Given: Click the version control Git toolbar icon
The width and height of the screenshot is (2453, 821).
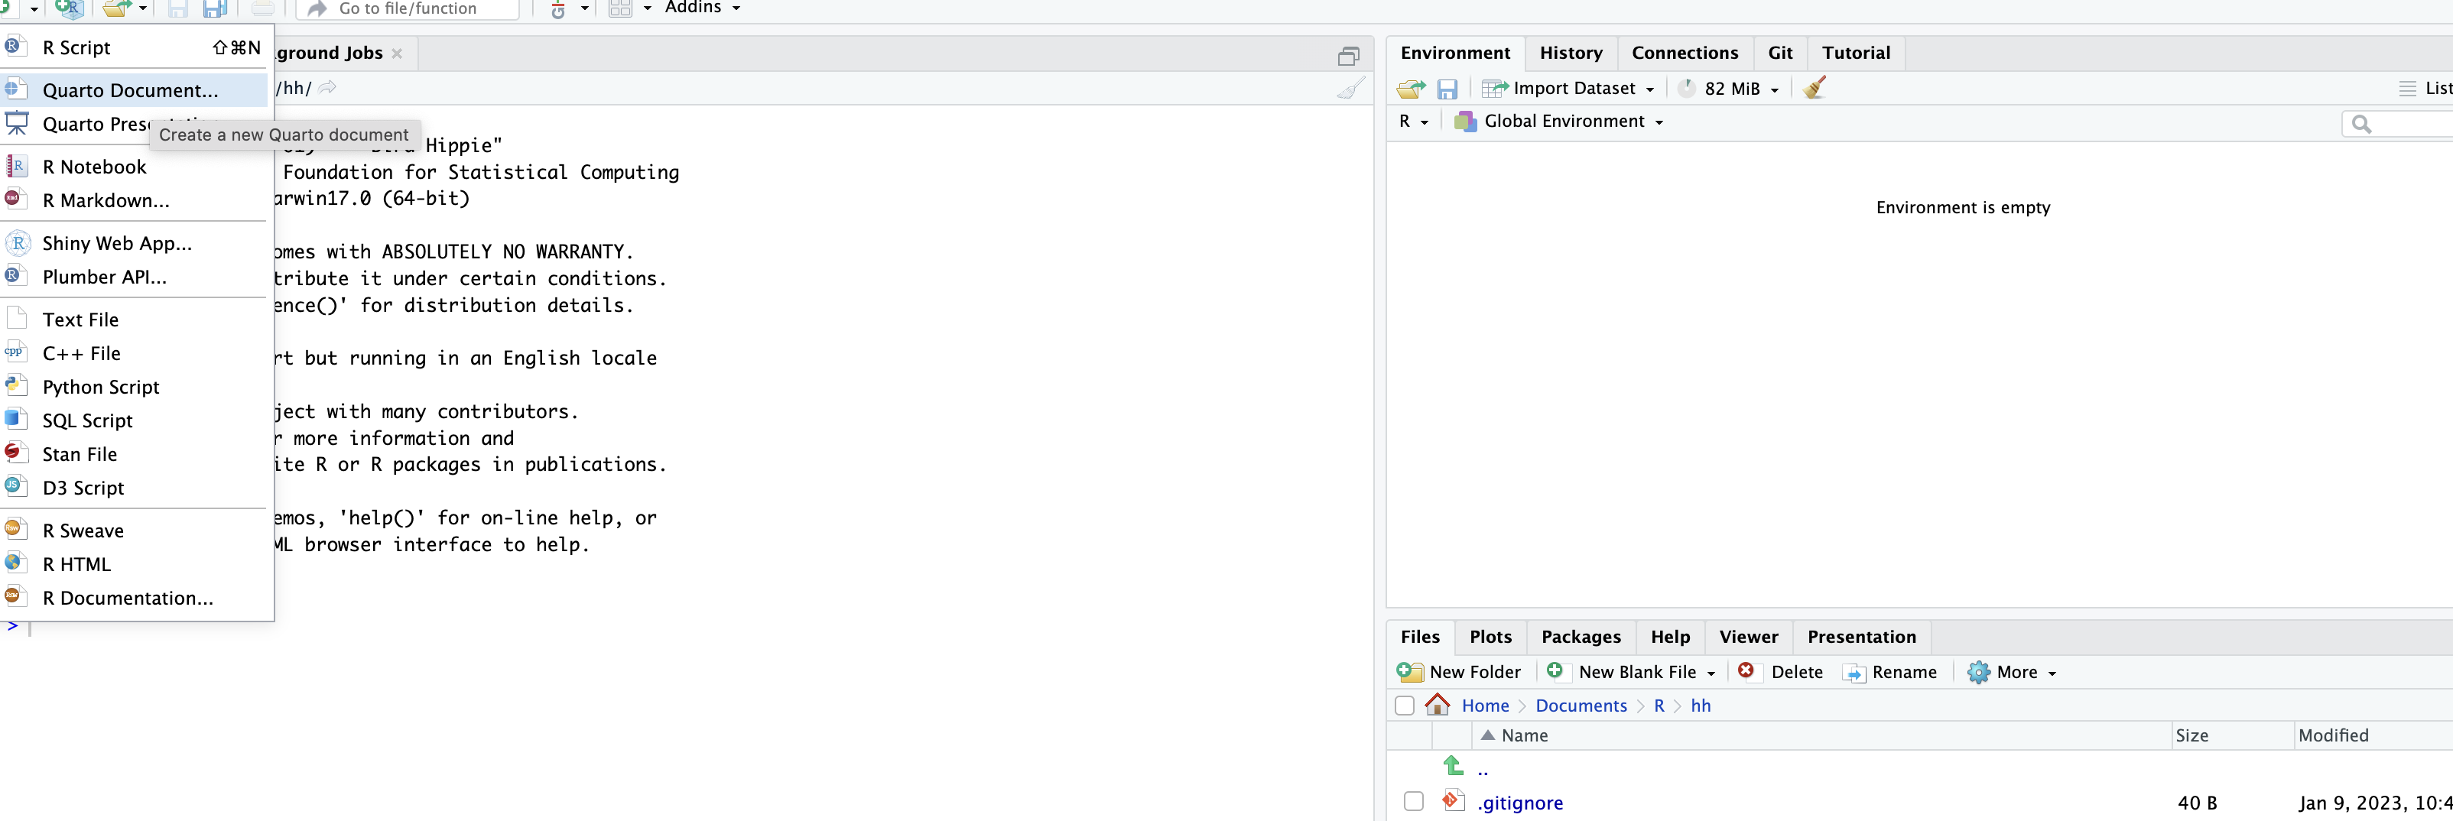Looking at the screenshot, I should pos(558,8).
